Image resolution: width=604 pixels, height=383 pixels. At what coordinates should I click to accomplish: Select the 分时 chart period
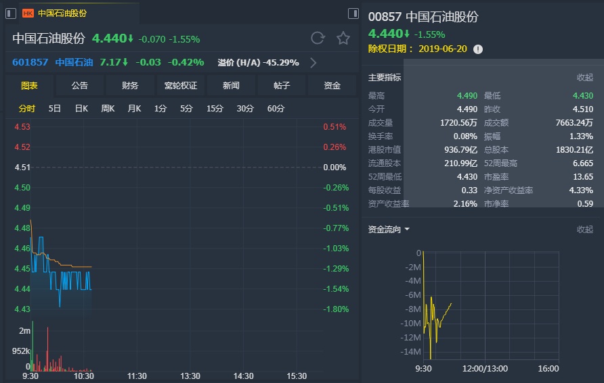click(x=27, y=109)
